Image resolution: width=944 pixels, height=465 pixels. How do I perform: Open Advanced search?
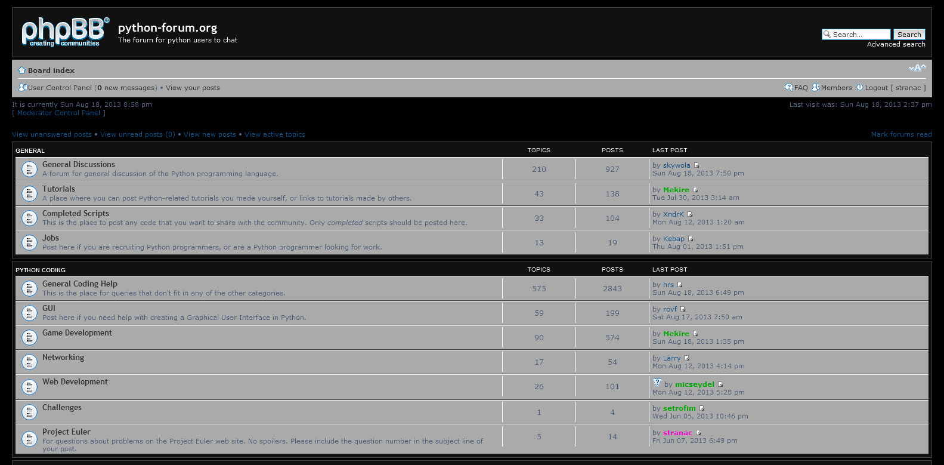896,44
